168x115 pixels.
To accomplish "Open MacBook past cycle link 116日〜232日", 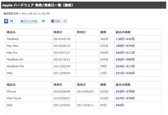I will pos(125,39).
